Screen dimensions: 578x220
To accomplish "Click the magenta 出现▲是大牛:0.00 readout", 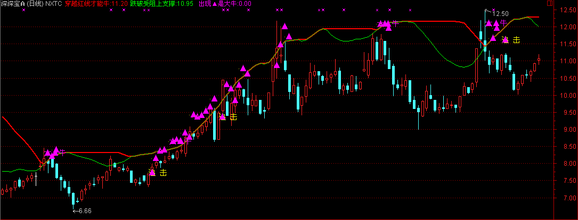I will coord(225,4).
